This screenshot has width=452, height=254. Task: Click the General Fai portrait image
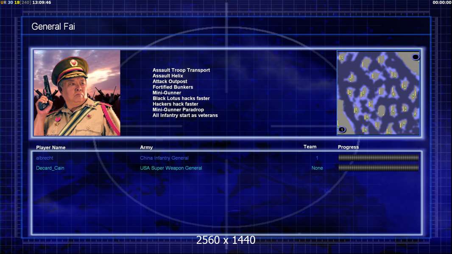(77, 93)
